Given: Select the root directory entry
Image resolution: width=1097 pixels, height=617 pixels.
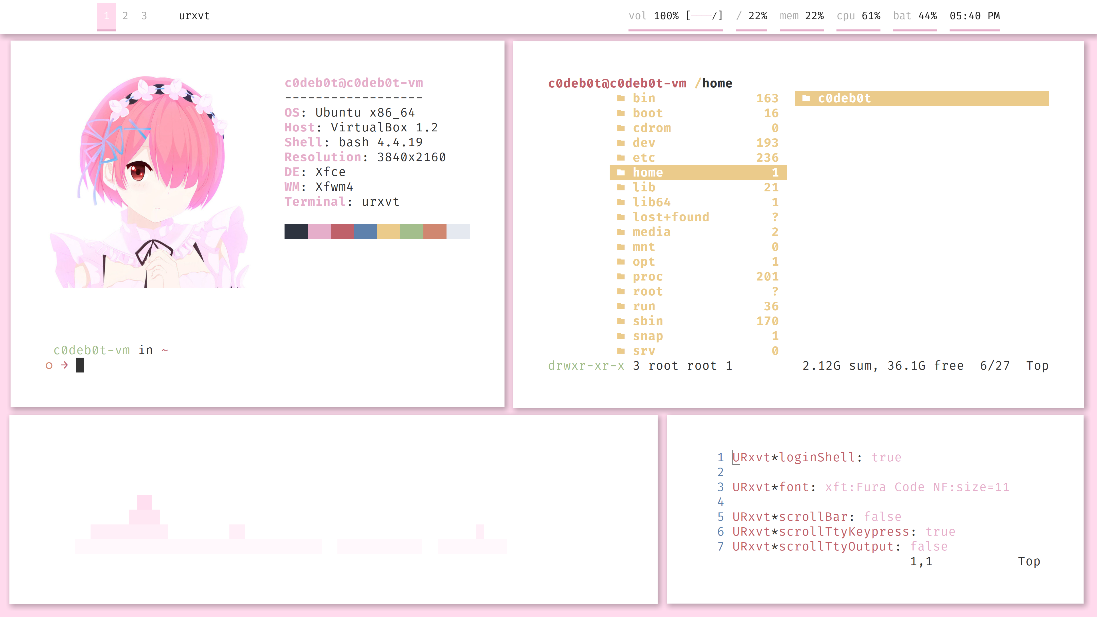Looking at the screenshot, I should point(647,292).
